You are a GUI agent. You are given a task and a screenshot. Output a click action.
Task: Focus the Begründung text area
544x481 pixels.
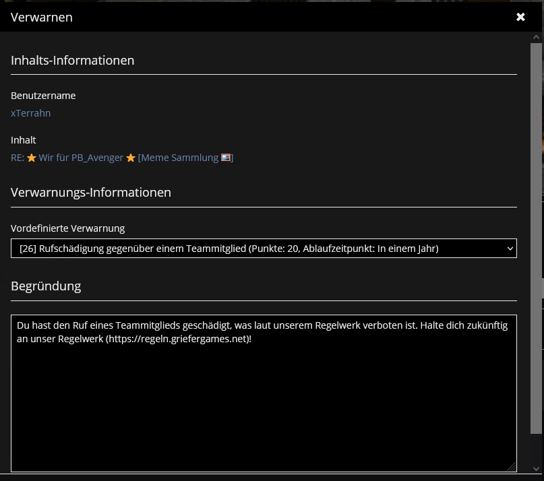click(x=264, y=393)
